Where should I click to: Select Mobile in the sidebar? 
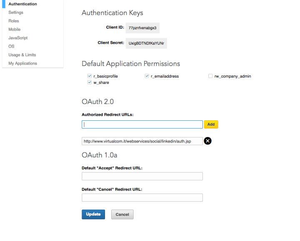point(15,29)
